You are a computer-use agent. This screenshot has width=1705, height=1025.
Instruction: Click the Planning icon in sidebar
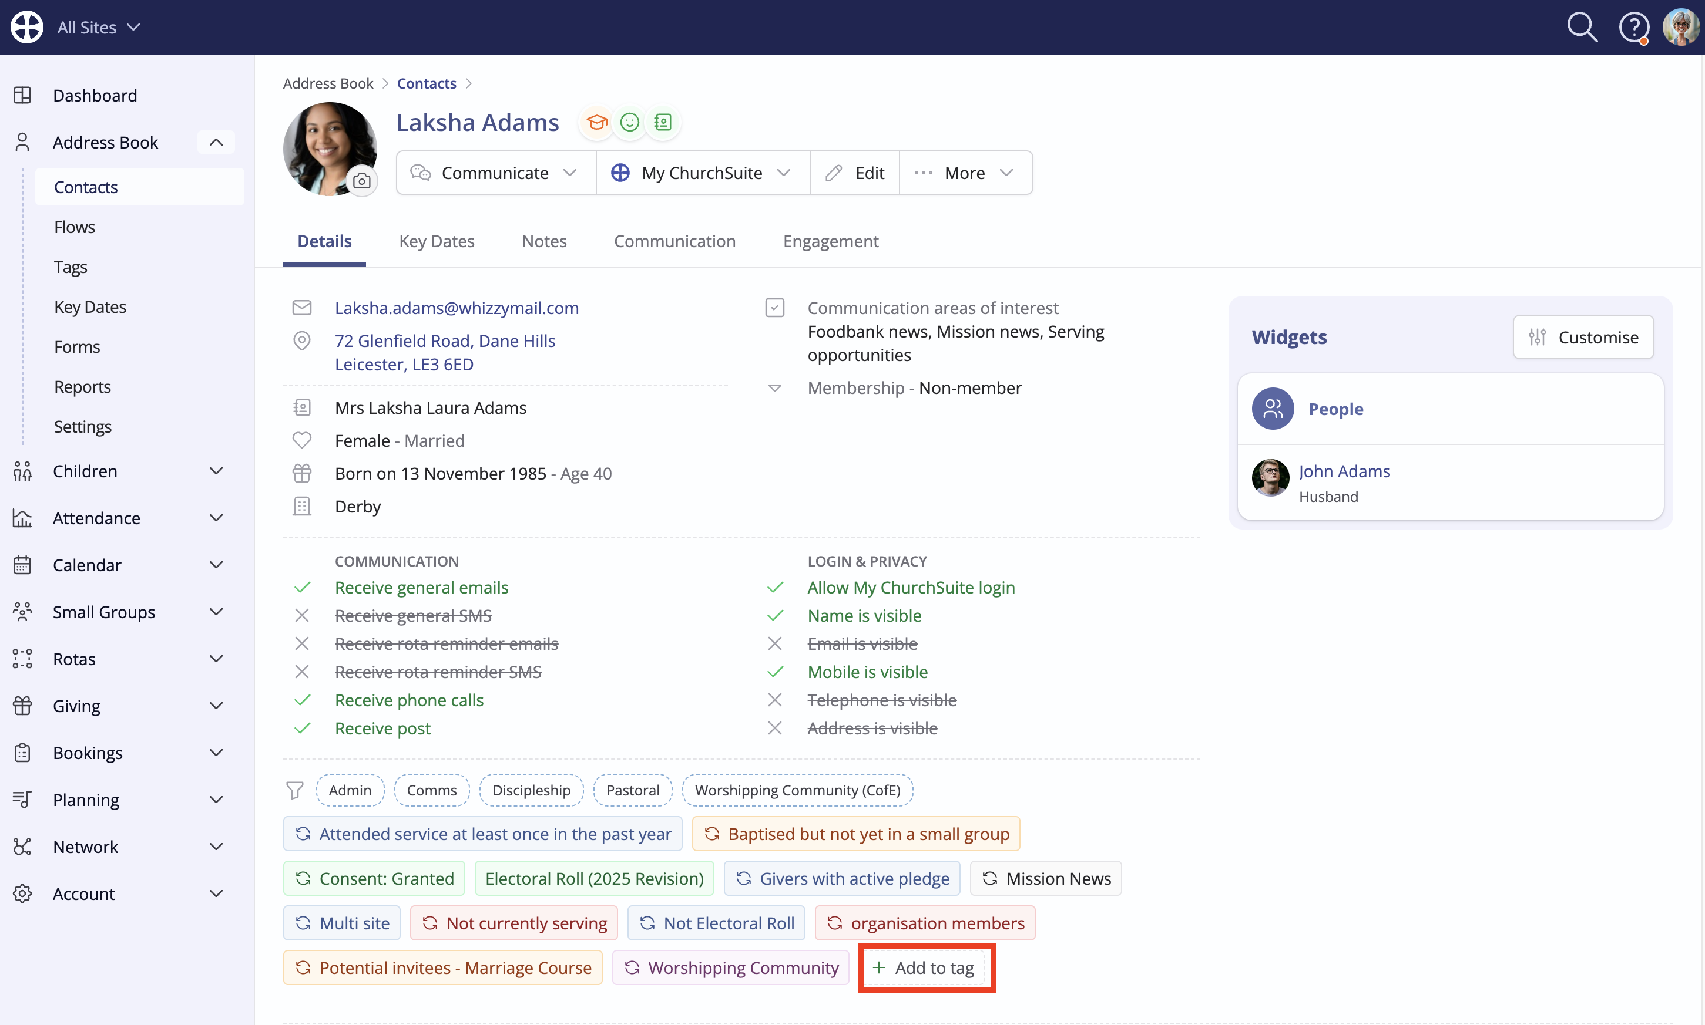point(23,800)
